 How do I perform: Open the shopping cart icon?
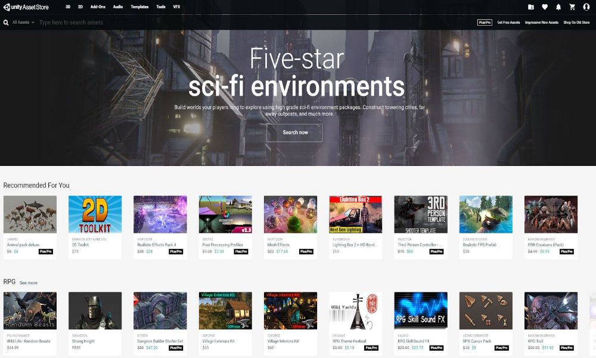[572, 7]
